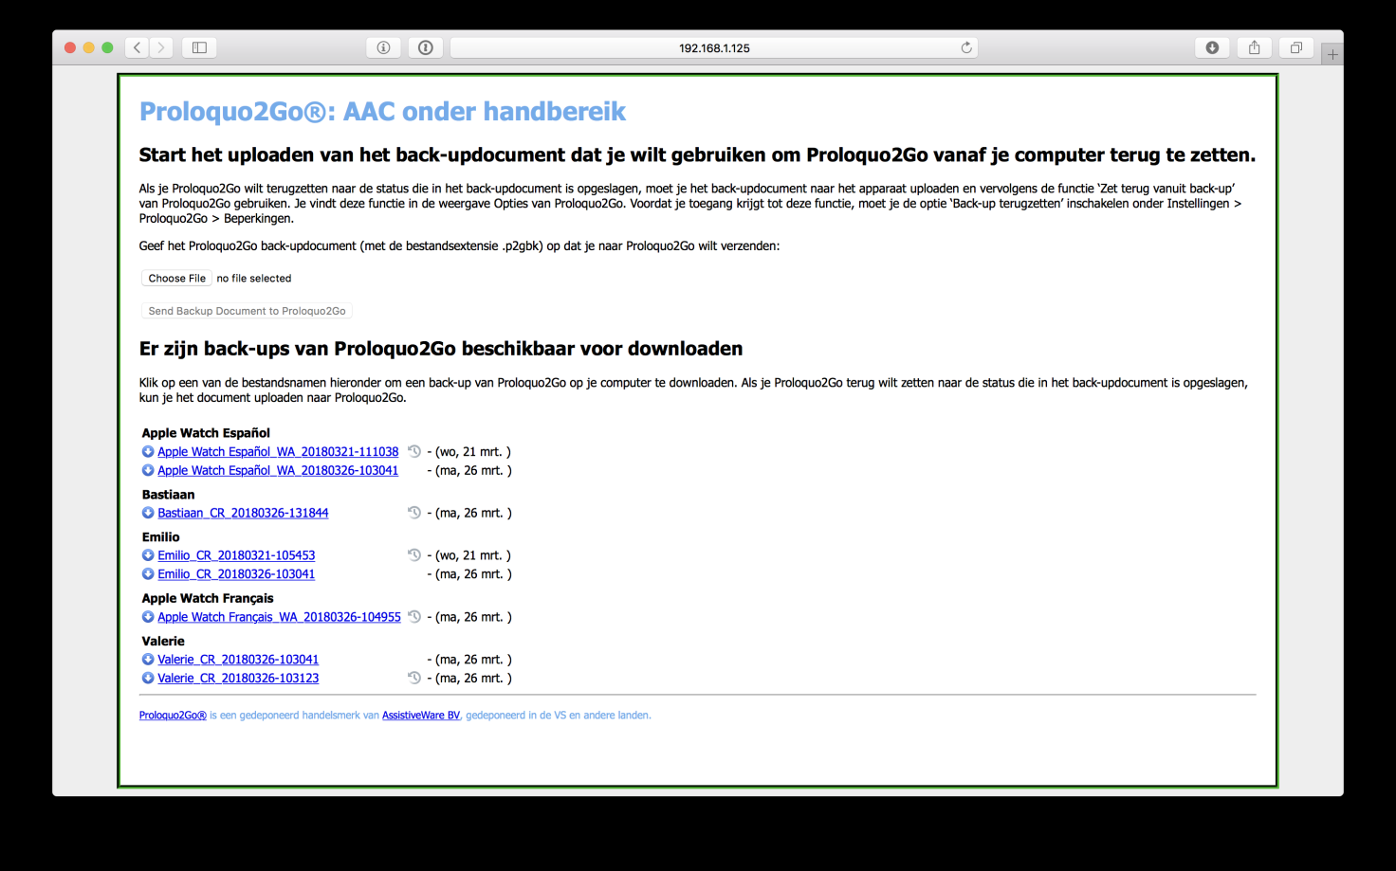Screen dimensions: 1396x871
Task: Open the 1Password-style toolbar extension icon
Action: pos(426,47)
